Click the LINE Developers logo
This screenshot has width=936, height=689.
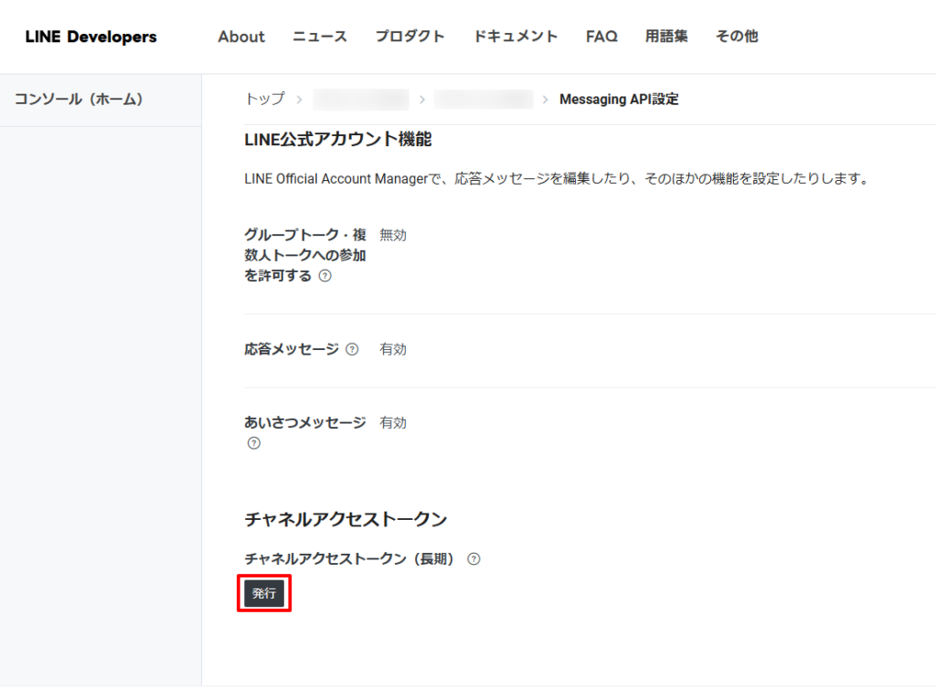point(90,37)
